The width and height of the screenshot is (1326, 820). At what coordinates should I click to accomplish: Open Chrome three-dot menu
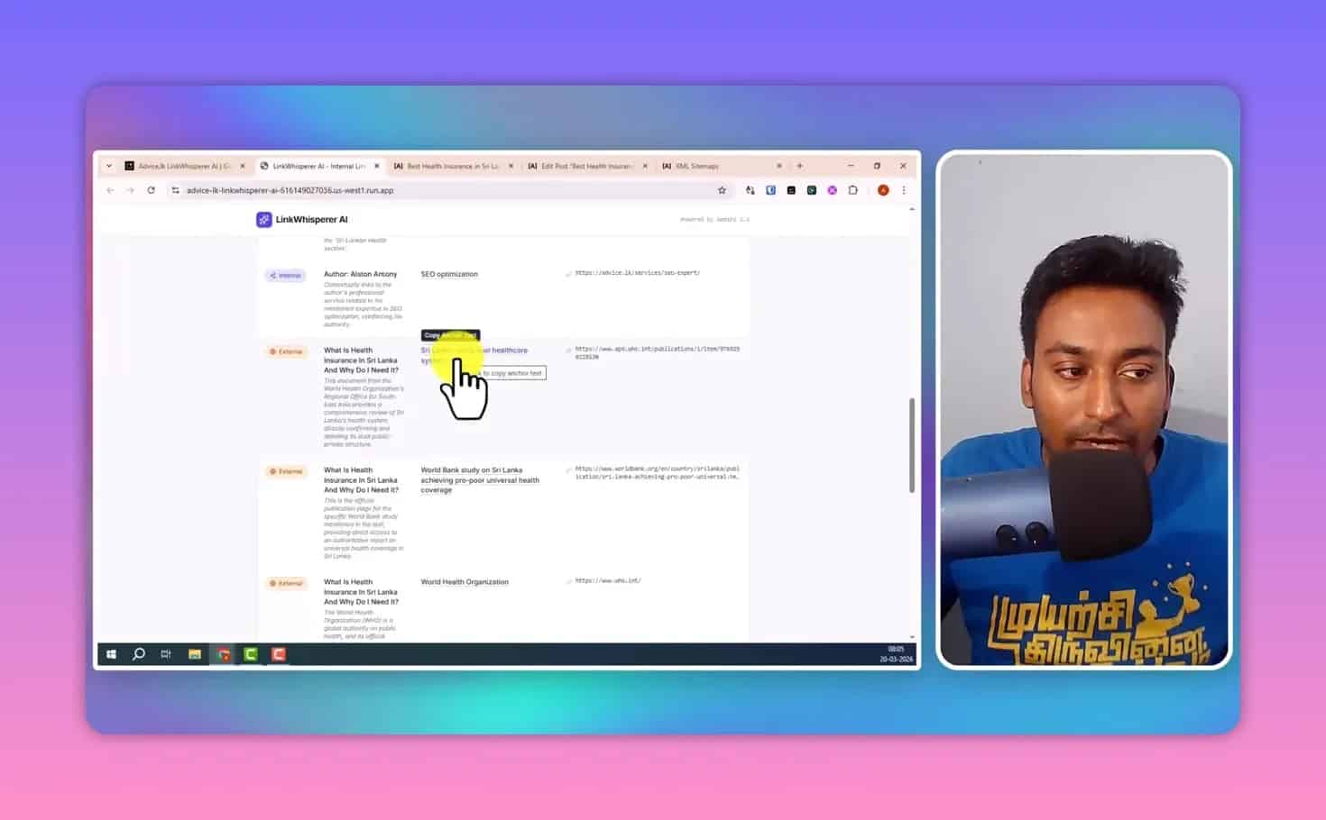point(903,190)
